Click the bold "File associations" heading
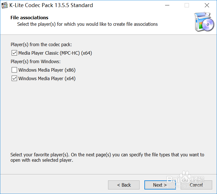 click(30, 18)
